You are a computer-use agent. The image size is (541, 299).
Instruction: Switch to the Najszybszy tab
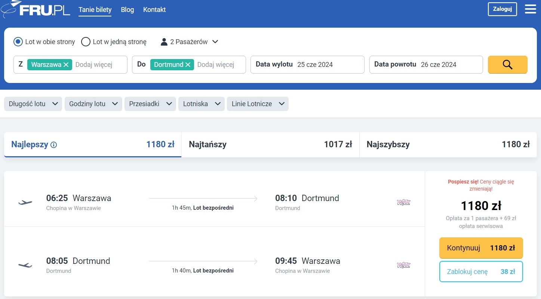click(448, 145)
